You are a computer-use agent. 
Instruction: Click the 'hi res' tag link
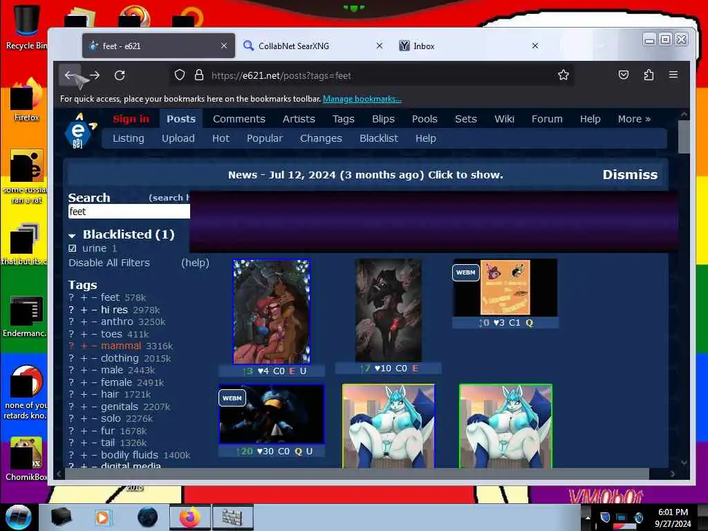coord(114,310)
